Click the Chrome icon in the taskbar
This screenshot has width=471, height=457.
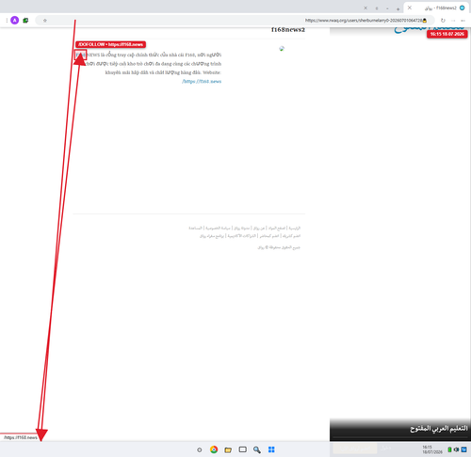point(214,449)
